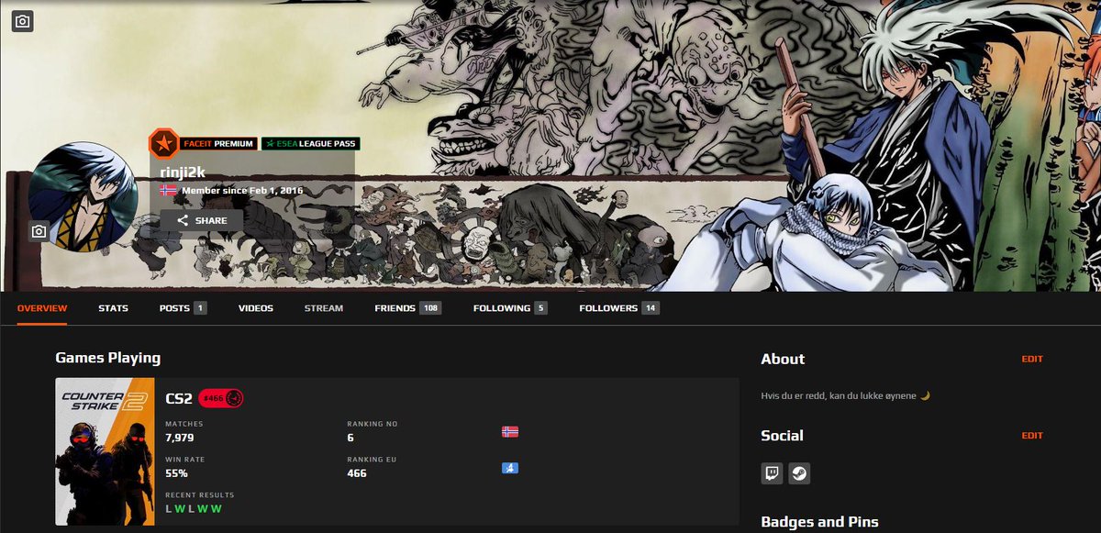Go to the Videos tab
This screenshot has height=533, width=1101.
(256, 308)
